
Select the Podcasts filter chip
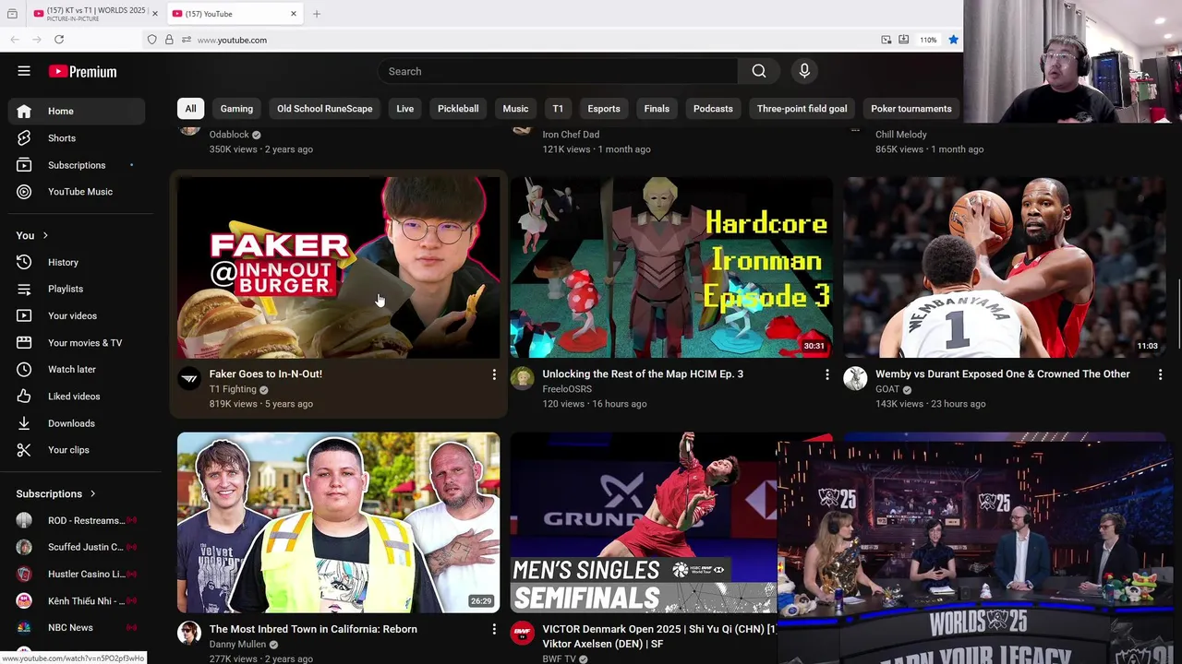coord(713,109)
